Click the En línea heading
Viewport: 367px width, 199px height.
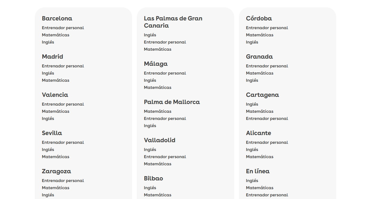coord(258,171)
